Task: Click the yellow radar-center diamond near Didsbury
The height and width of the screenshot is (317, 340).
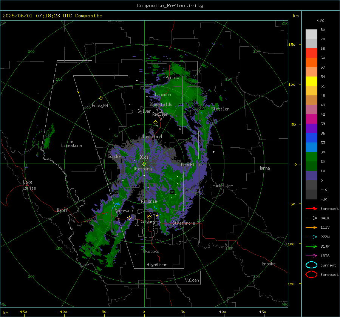Action: 144,164
